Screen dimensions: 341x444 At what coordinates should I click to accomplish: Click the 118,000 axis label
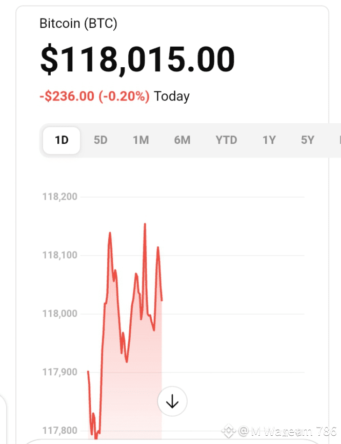point(59,314)
